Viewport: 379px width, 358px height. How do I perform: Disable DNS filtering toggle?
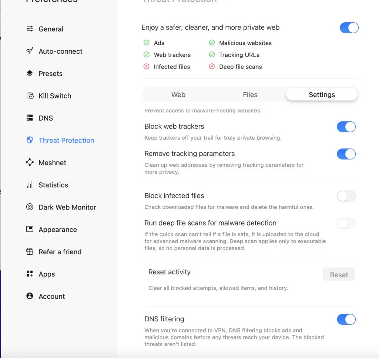click(346, 319)
